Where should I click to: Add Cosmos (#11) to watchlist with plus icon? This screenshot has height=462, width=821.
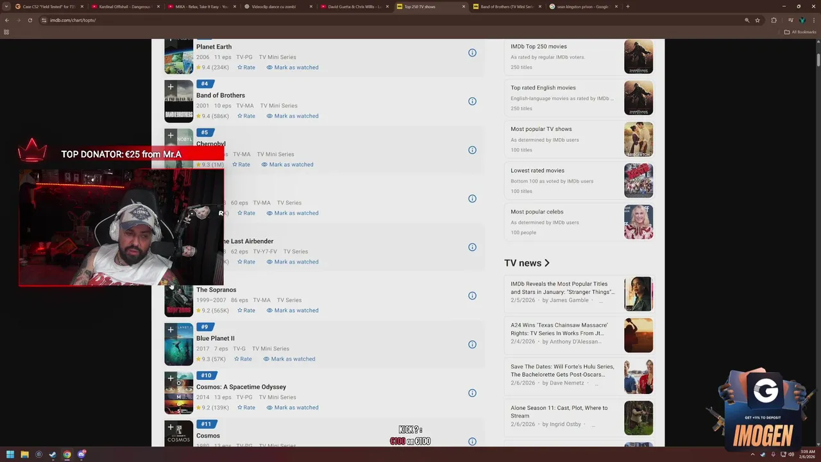[171, 427]
